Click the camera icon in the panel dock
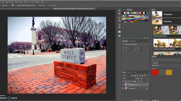 tap(119, 32)
